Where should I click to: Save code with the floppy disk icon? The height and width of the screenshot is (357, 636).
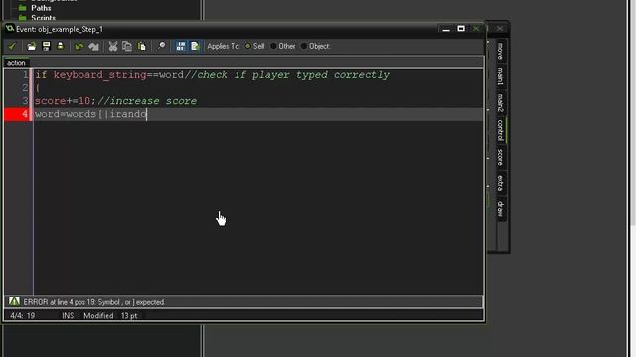47,47
